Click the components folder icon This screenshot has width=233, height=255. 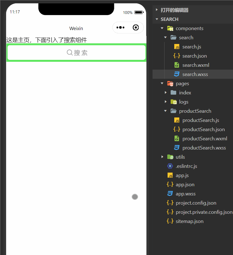(170, 28)
